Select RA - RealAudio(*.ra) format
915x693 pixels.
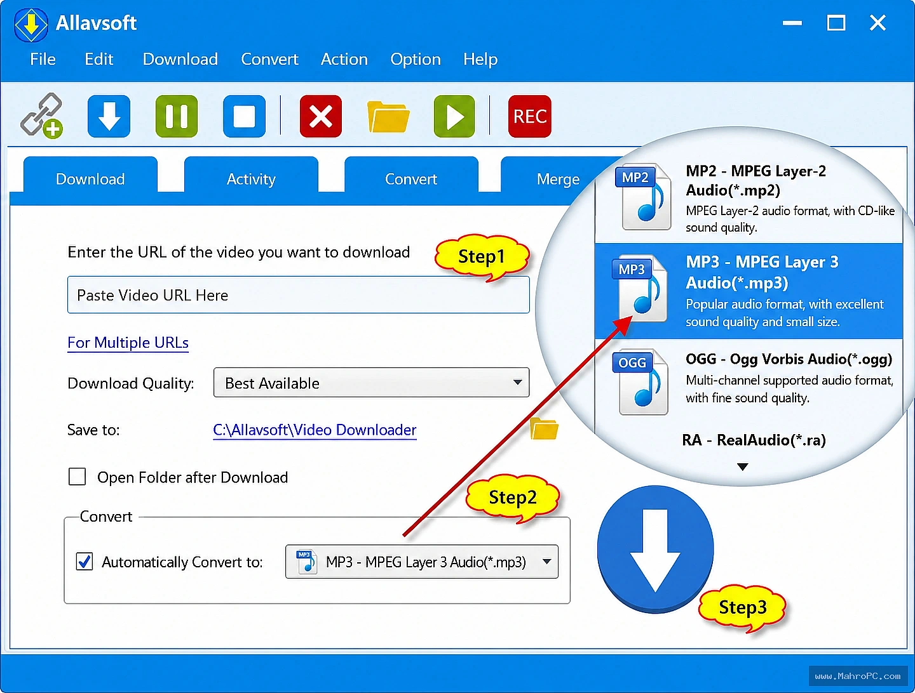754,440
